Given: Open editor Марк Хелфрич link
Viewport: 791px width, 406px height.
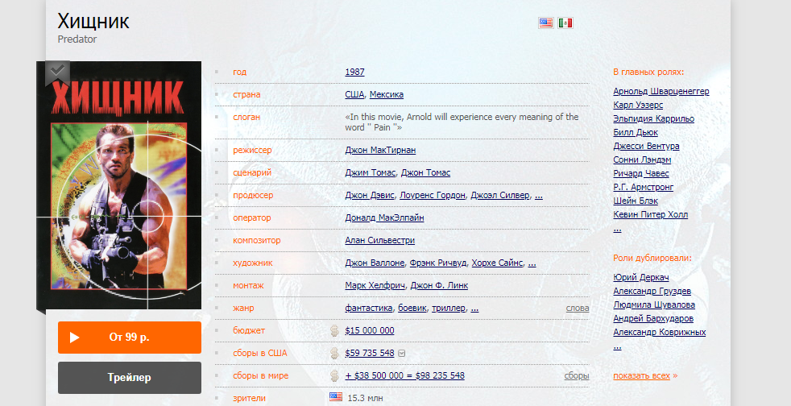Looking at the screenshot, I should point(375,285).
